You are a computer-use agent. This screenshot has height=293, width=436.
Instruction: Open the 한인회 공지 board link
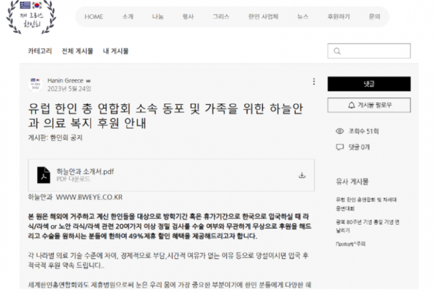click(x=66, y=138)
